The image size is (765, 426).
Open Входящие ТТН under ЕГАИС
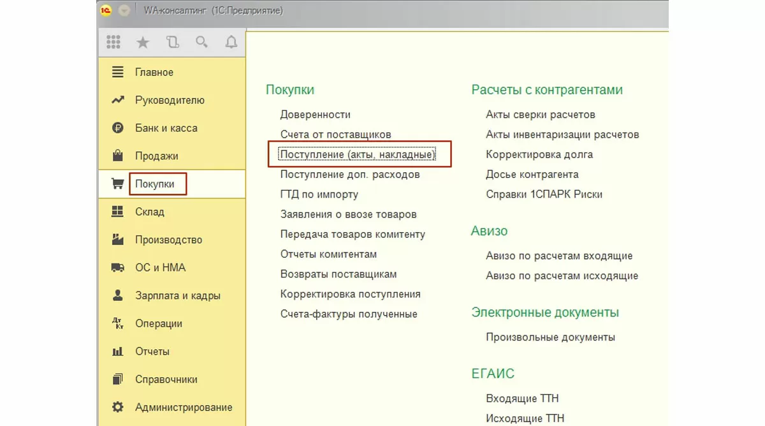522,399
